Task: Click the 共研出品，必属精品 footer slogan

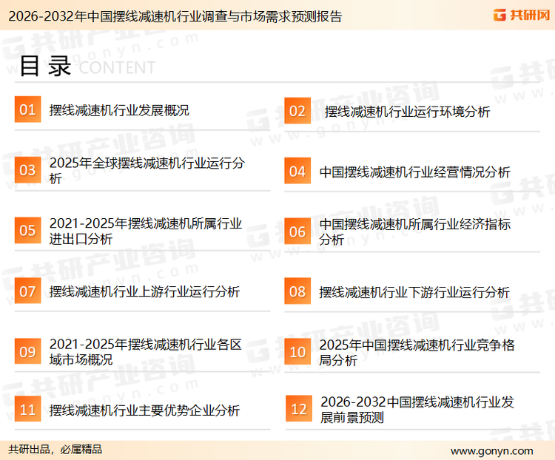Action: pos(55,450)
